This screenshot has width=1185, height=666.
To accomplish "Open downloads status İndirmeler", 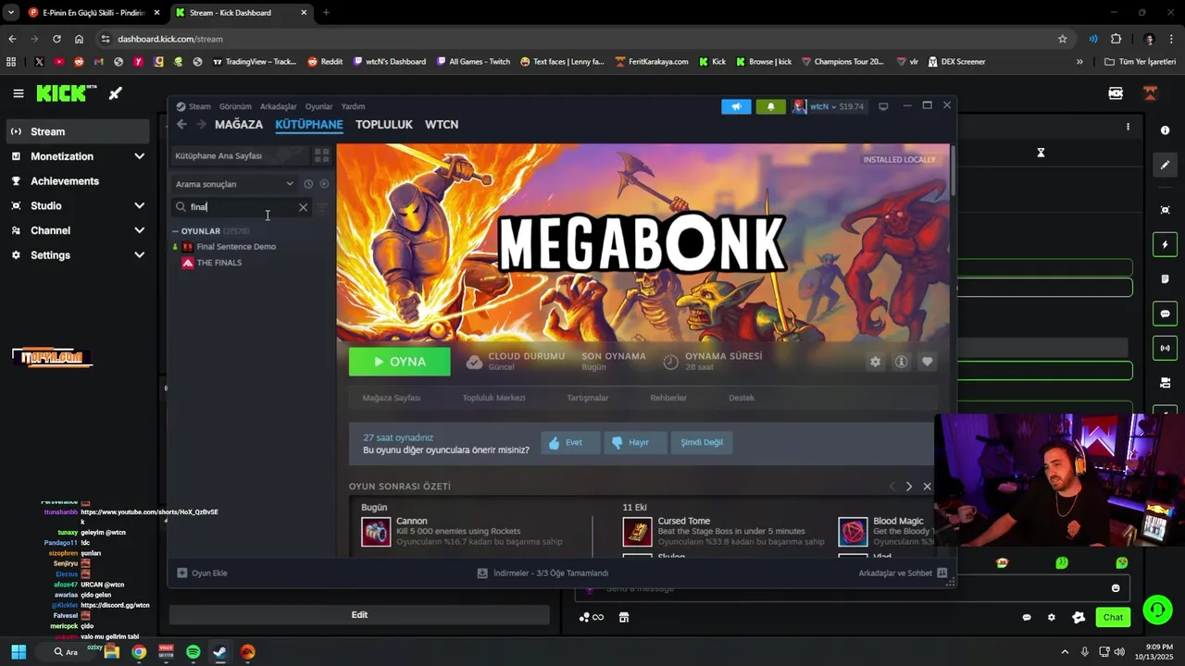I will pyautogui.click(x=543, y=573).
